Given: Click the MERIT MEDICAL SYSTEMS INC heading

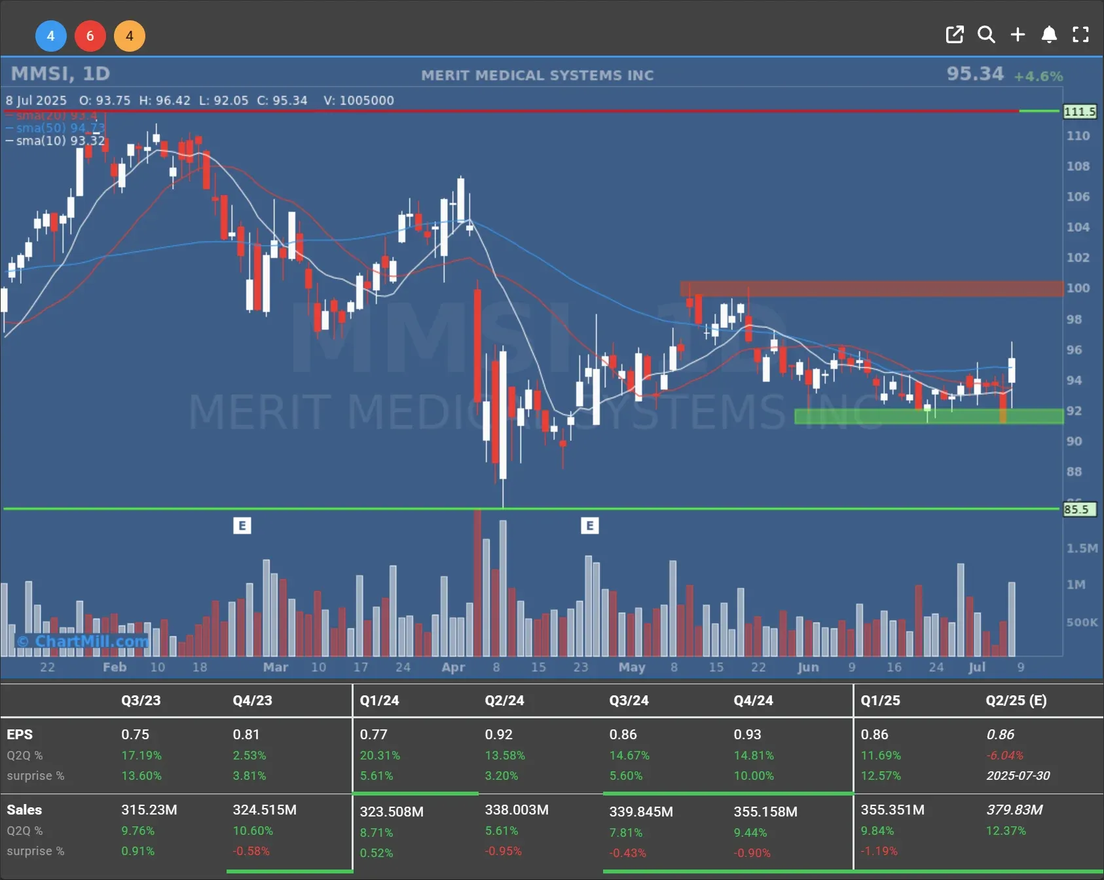Looking at the screenshot, I should pyautogui.click(x=537, y=75).
